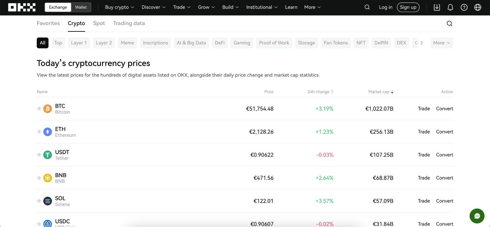This screenshot has width=490, height=227.
Task: Filter by the NFT category
Action: click(x=361, y=43)
